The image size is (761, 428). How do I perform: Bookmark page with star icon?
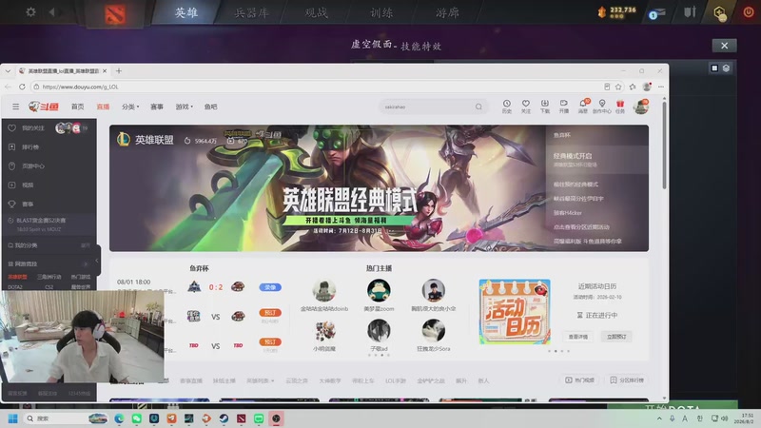click(618, 87)
